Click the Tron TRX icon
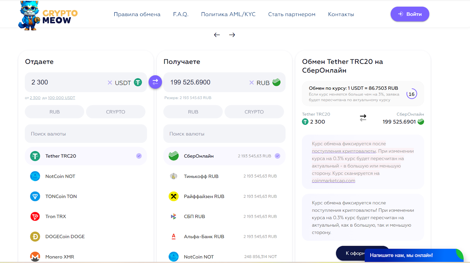The image size is (470, 263). click(x=35, y=217)
